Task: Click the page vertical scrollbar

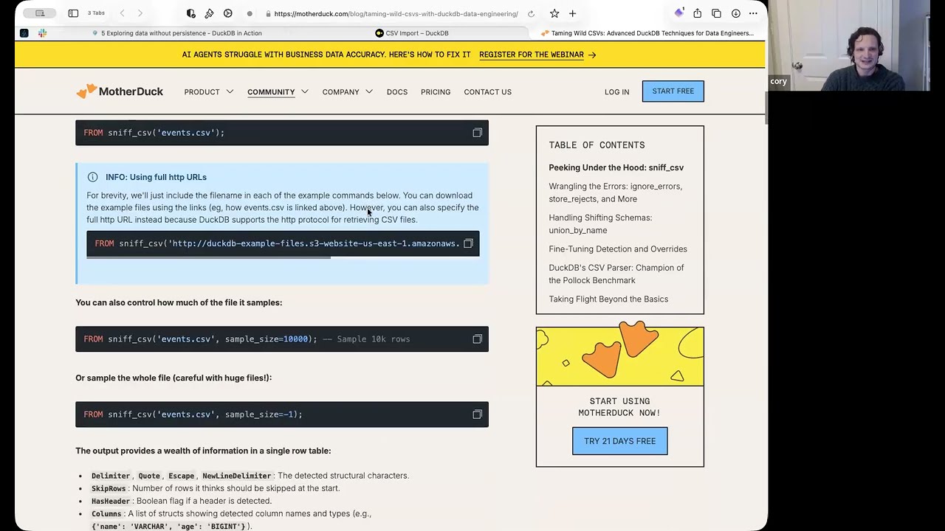Action: (765, 109)
